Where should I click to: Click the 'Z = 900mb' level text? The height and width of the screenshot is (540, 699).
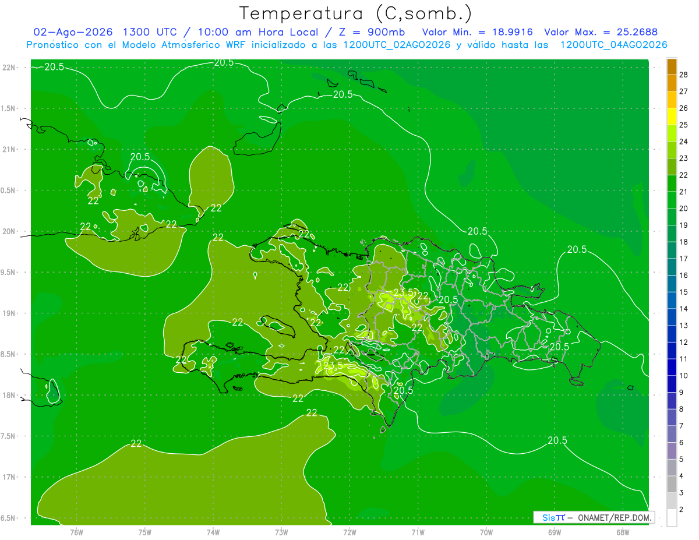pyautogui.click(x=372, y=32)
